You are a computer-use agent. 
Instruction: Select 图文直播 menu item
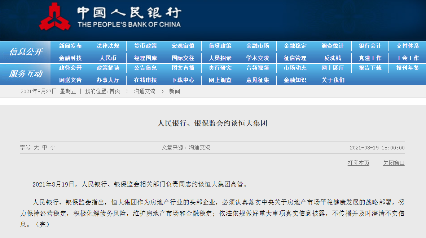click(x=183, y=68)
